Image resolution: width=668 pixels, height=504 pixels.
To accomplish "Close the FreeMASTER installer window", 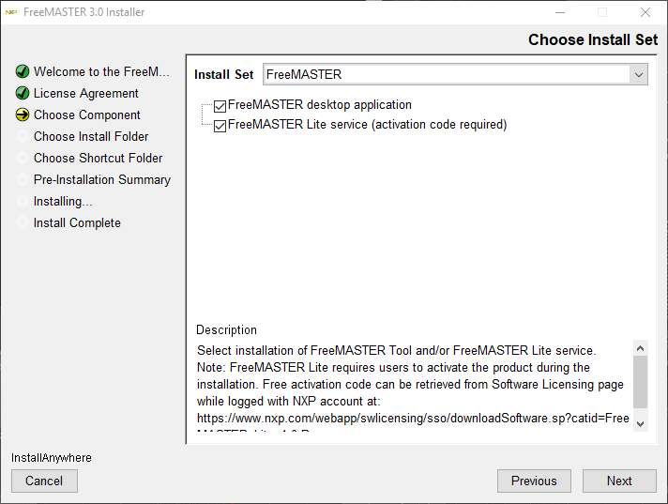I will [645, 12].
